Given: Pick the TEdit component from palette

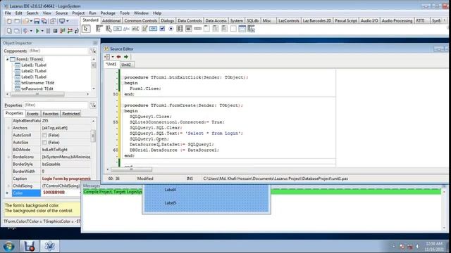Looking at the screenshot, I should click(135, 29).
